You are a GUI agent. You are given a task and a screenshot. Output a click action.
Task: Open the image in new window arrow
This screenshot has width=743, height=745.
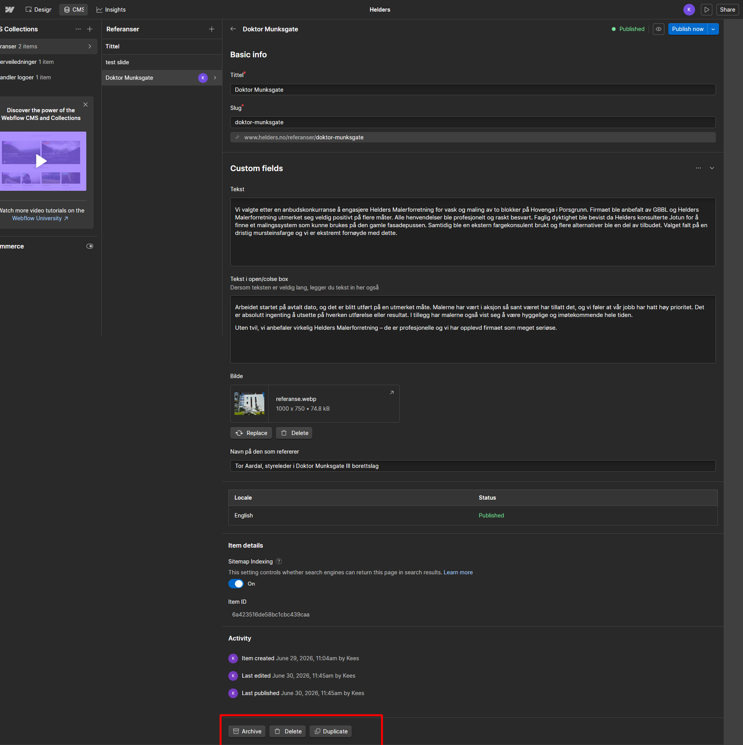click(x=392, y=392)
